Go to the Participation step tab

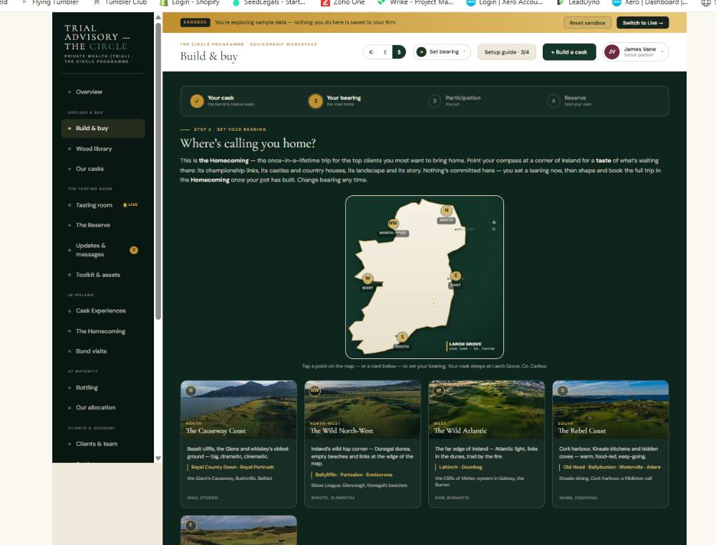455,101
